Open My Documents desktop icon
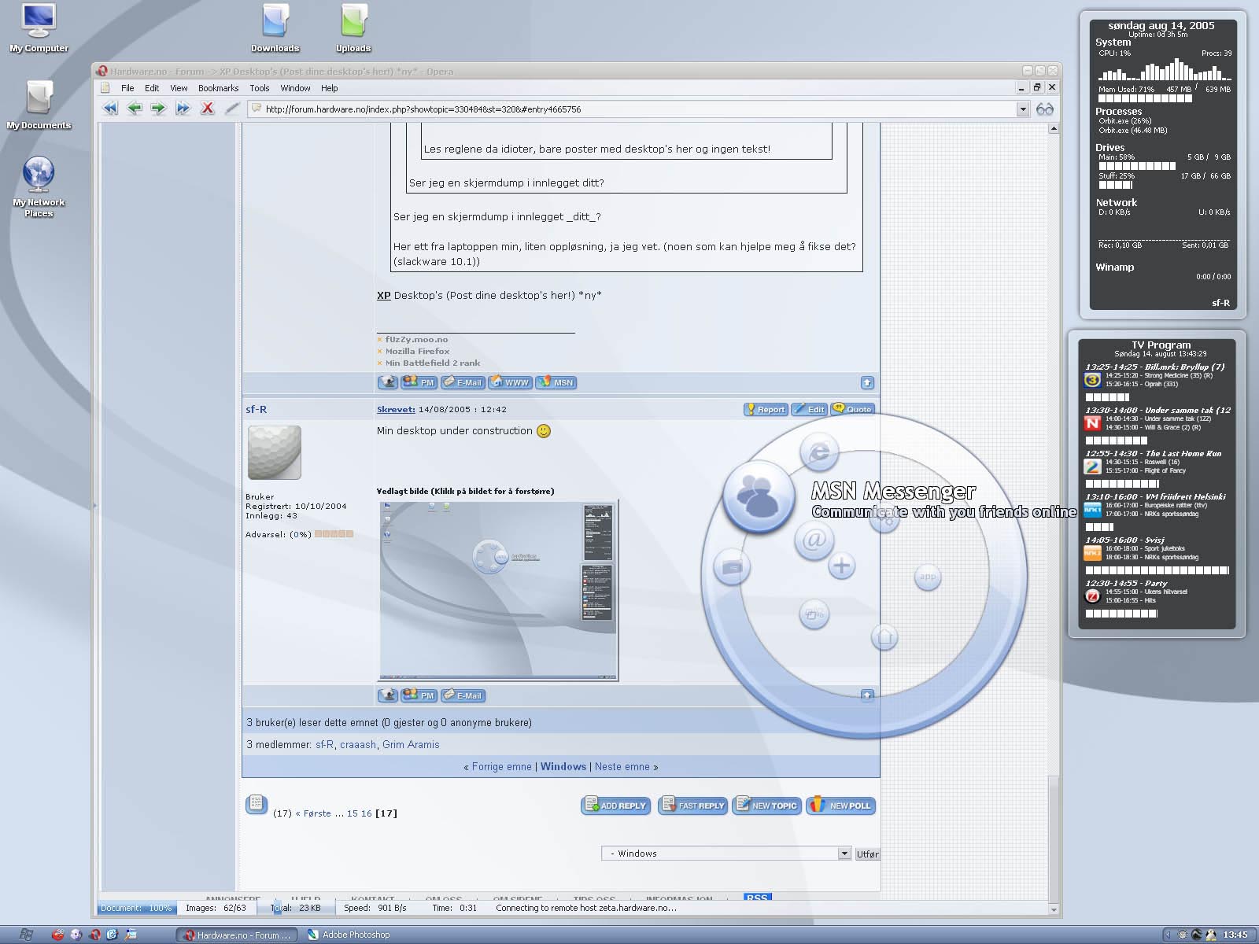 [x=39, y=105]
